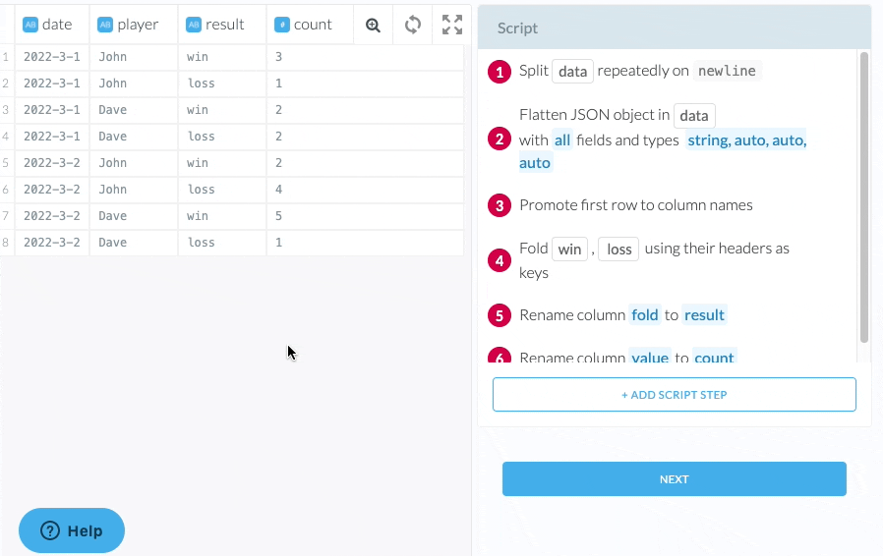
Task: Select the Promote first row step
Action: click(635, 205)
